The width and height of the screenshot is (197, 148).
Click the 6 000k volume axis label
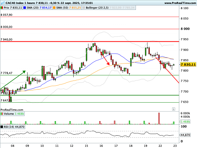(185, 113)
